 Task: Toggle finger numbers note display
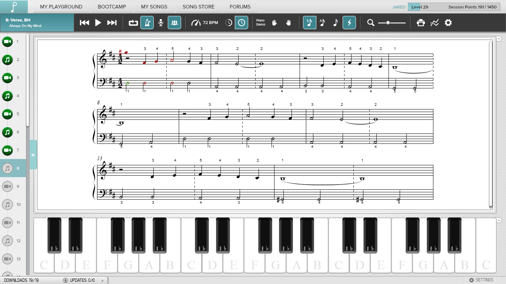pos(310,23)
